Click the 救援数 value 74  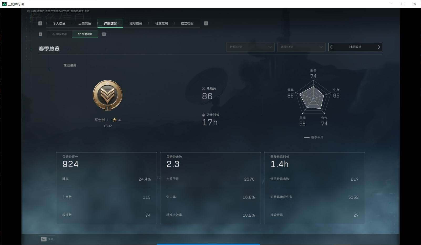coord(148,215)
